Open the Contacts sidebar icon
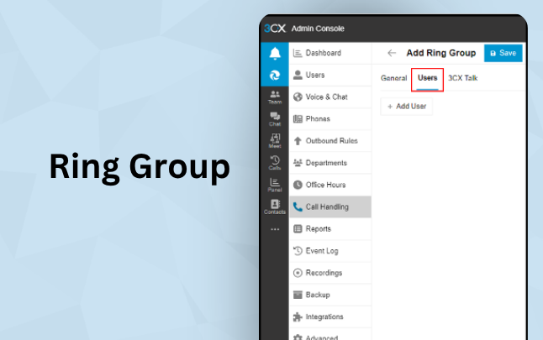The width and height of the screenshot is (543, 340). coord(275,207)
